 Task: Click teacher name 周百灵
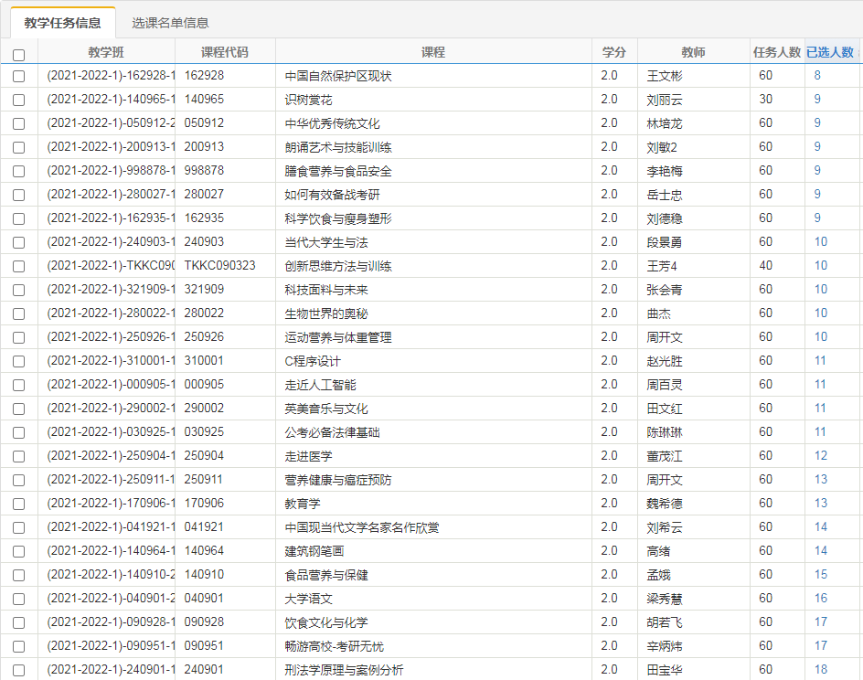665,385
